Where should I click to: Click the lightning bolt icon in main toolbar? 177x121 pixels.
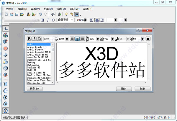pos(71,14)
